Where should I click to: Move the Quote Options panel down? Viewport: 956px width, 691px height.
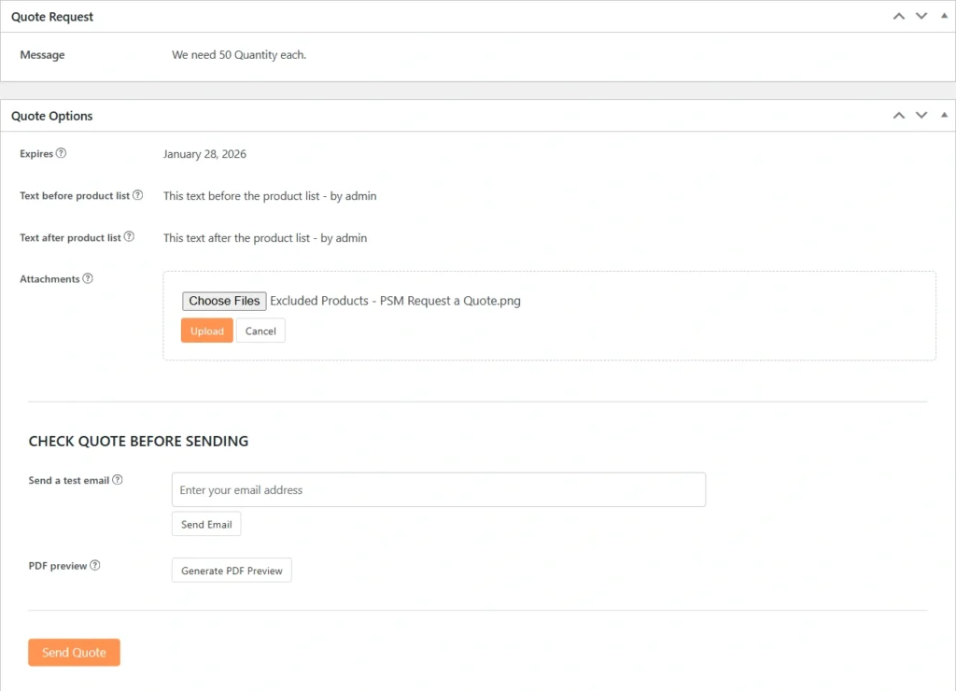(921, 116)
